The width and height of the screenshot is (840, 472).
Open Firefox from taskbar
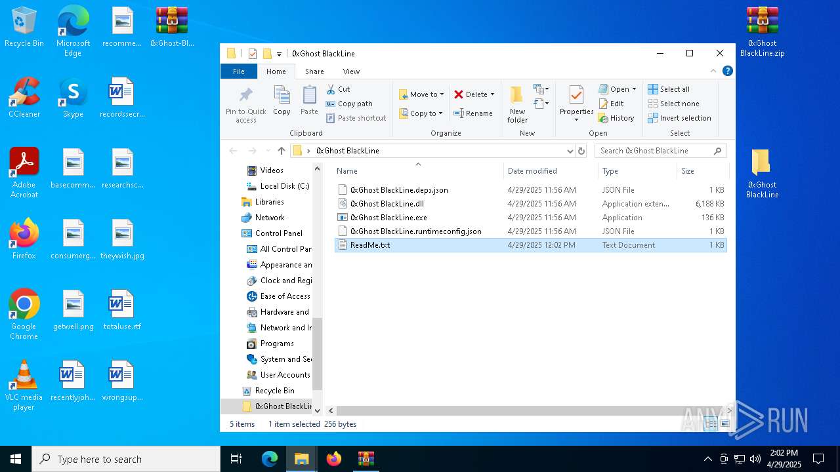click(x=334, y=459)
